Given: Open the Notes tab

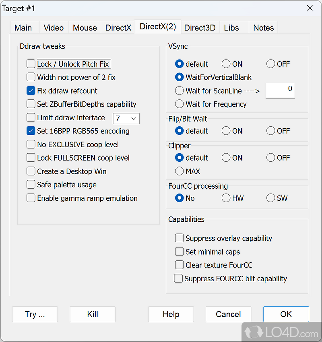Looking at the screenshot, I should (x=264, y=28).
